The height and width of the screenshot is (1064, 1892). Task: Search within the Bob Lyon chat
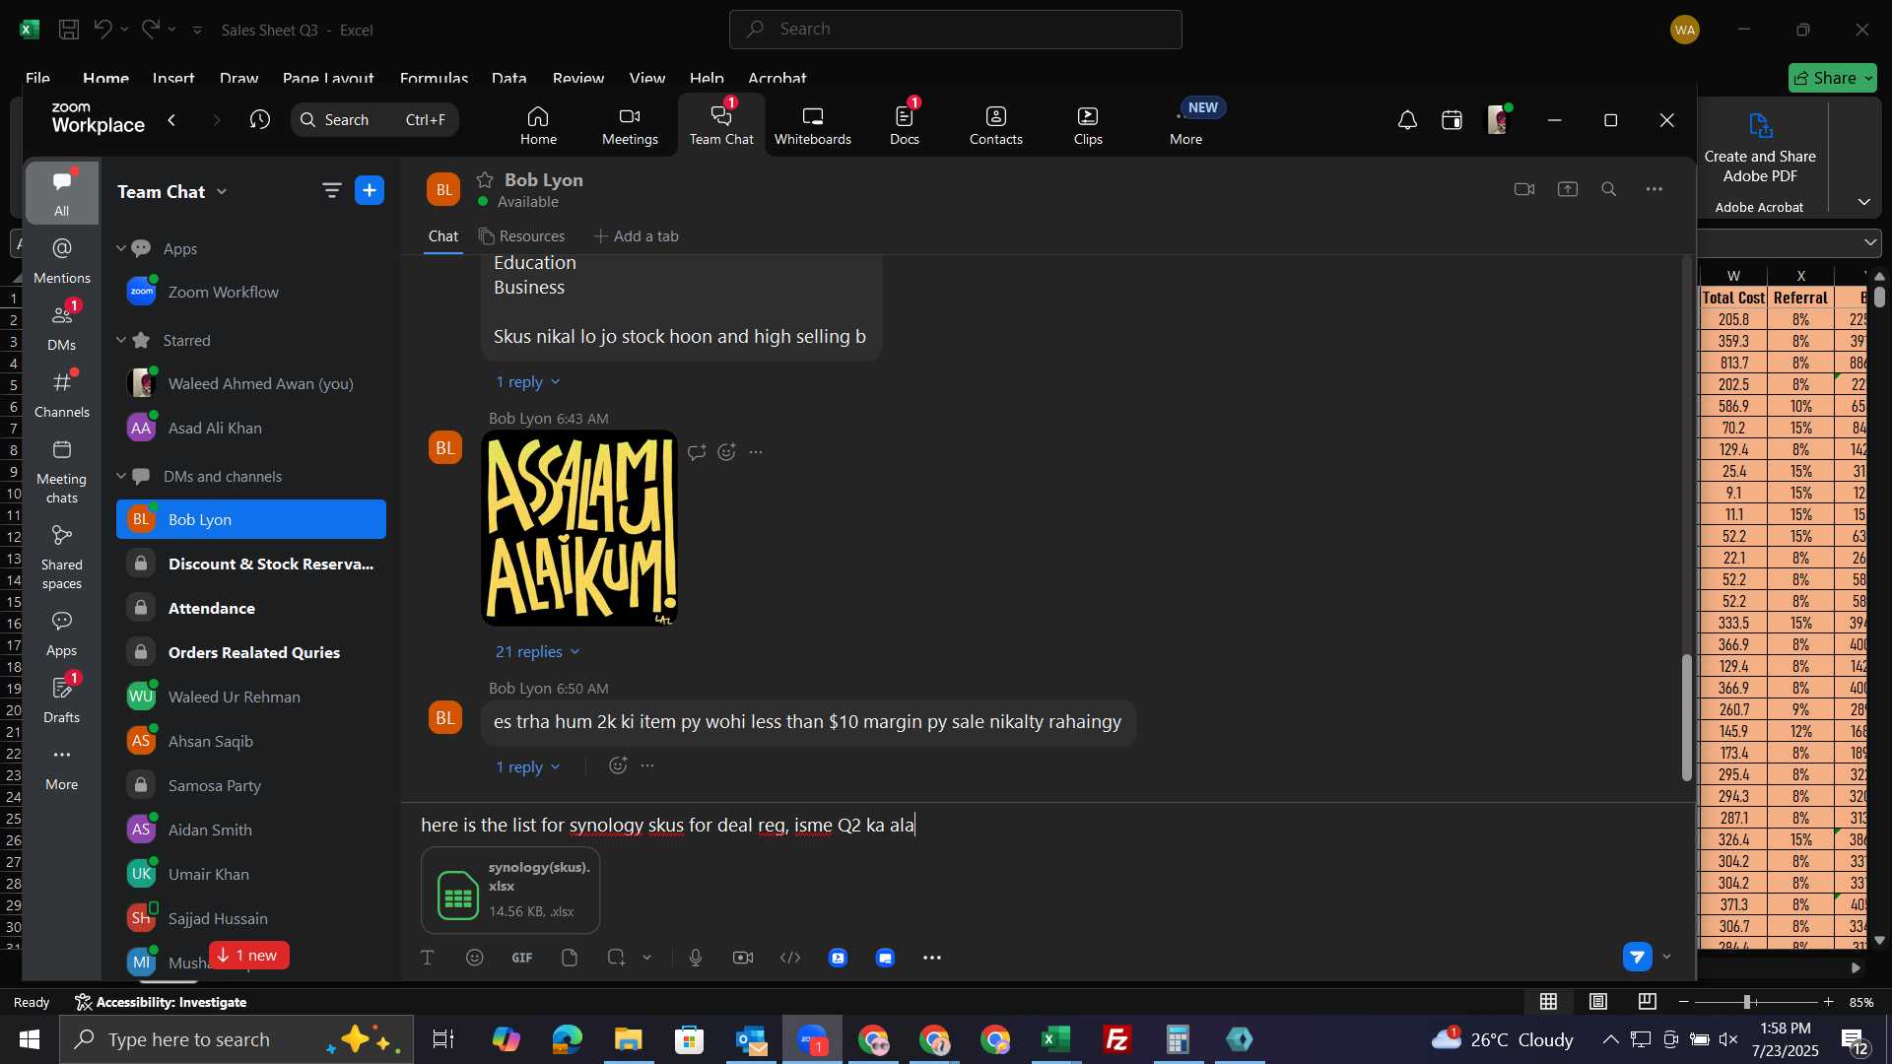pos(1609,189)
